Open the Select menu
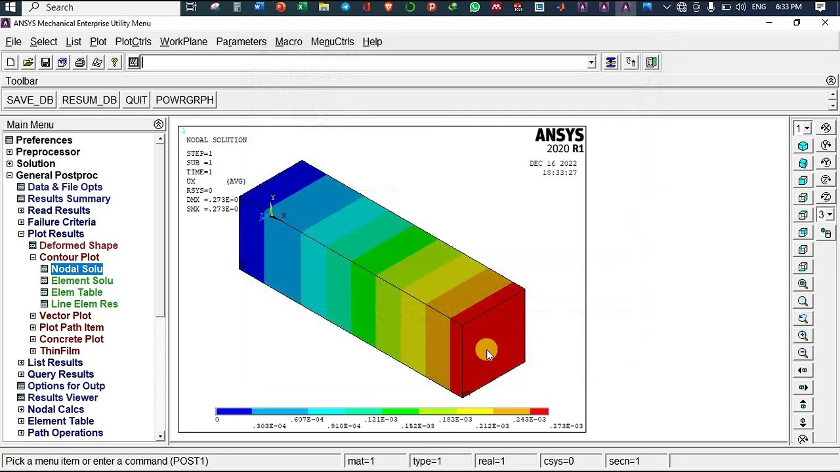The image size is (840, 472). click(43, 41)
